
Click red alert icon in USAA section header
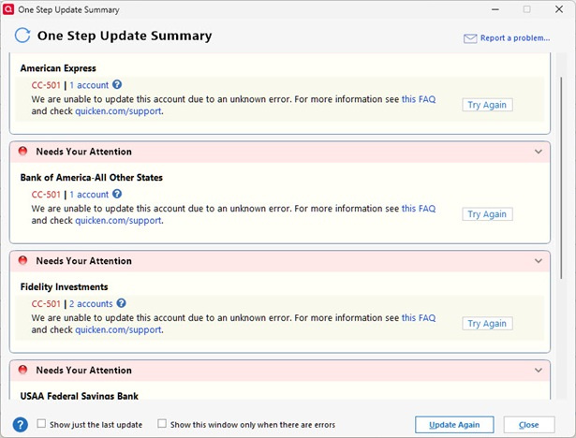22,370
